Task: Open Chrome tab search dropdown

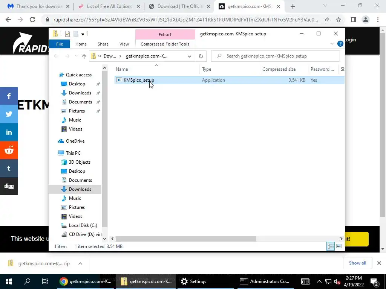Action: coord(325,5)
